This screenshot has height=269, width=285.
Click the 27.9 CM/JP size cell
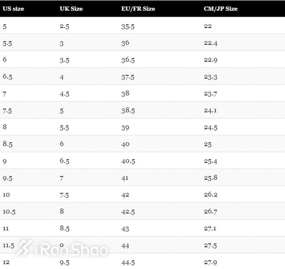[x=210, y=262]
